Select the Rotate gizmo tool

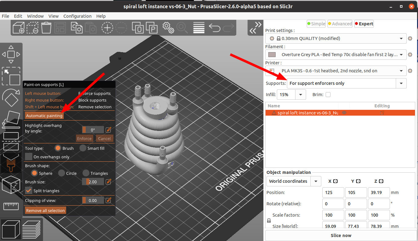point(11,98)
